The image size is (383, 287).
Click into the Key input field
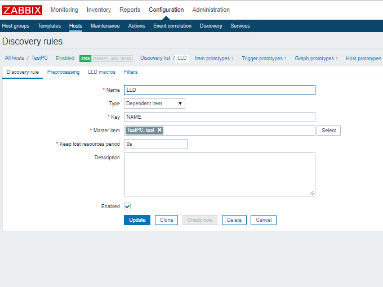pos(220,117)
